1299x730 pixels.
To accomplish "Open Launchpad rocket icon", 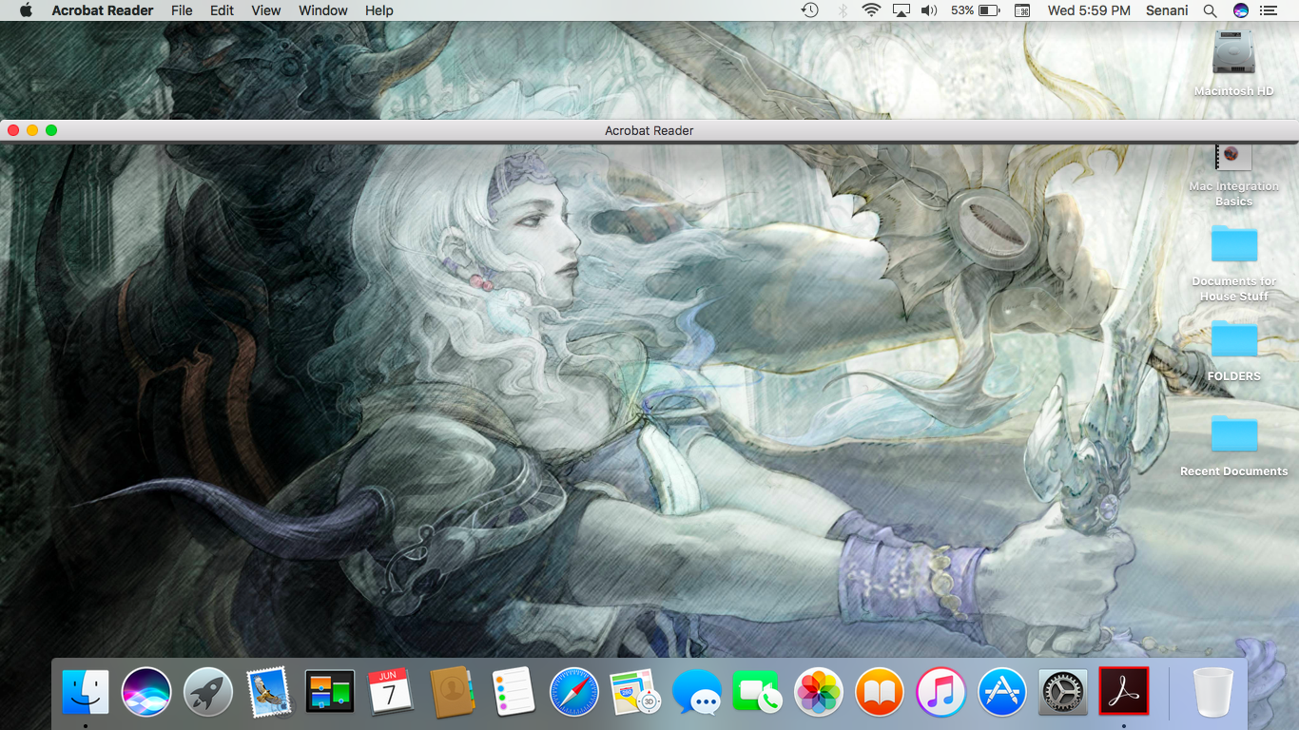I will pyautogui.click(x=207, y=691).
